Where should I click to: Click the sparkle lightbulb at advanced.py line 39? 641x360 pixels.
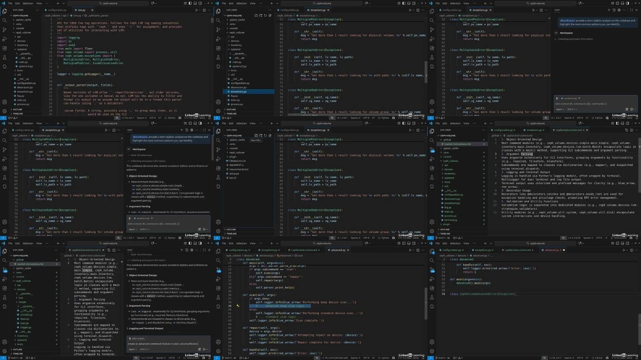tap(238, 306)
